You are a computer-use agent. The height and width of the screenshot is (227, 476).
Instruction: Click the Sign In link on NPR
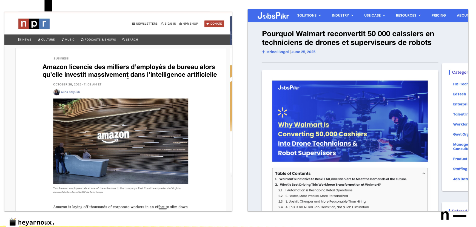point(169,24)
